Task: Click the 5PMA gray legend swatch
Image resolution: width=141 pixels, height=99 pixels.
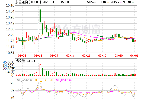Action: pyautogui.click(x=95, y=2)
